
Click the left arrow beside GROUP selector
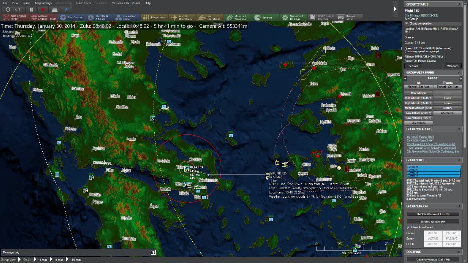pos(405,78)
